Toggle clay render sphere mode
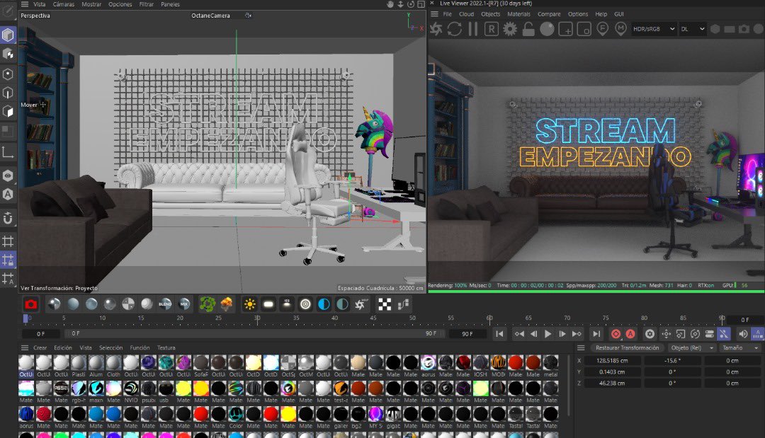The image size is (765, 438). tap(547, 29)
